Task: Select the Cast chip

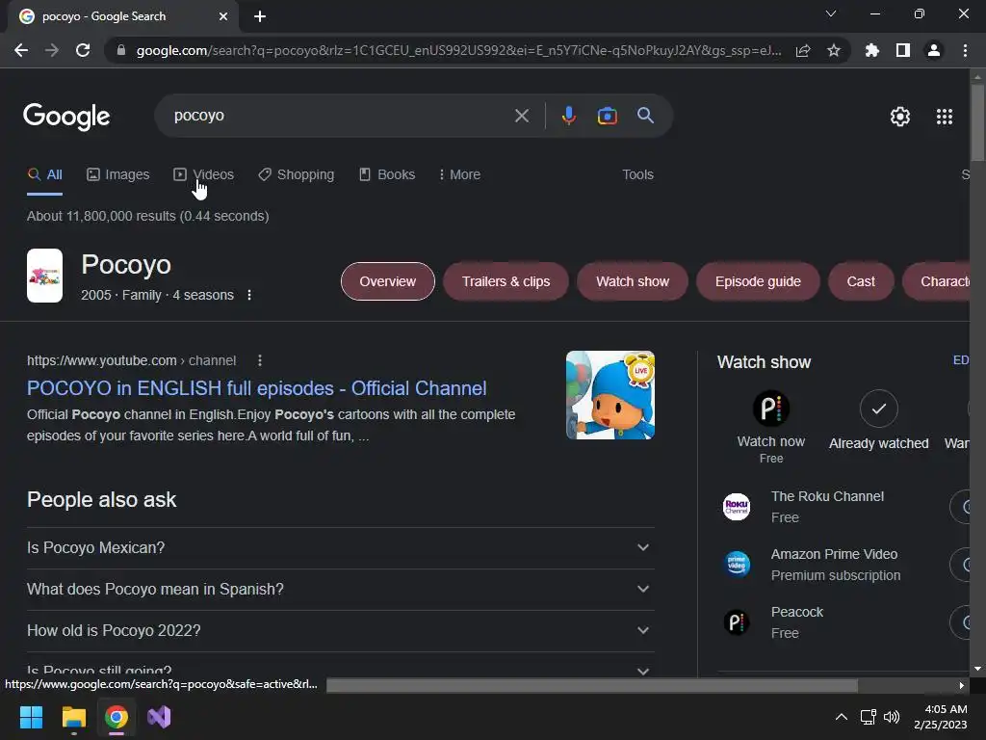Action: click(x=861, y=281)
